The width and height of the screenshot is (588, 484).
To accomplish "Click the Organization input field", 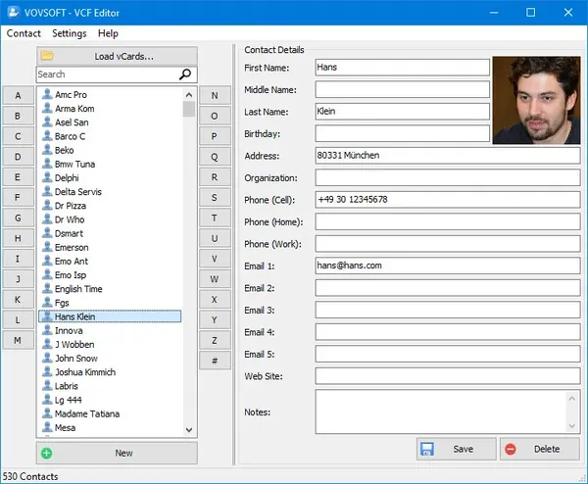I will pyautogui.click(x=448, y=177).
